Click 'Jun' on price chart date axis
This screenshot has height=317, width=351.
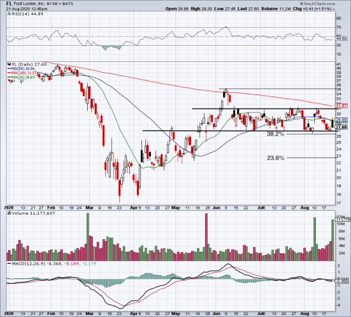[216, 208]
